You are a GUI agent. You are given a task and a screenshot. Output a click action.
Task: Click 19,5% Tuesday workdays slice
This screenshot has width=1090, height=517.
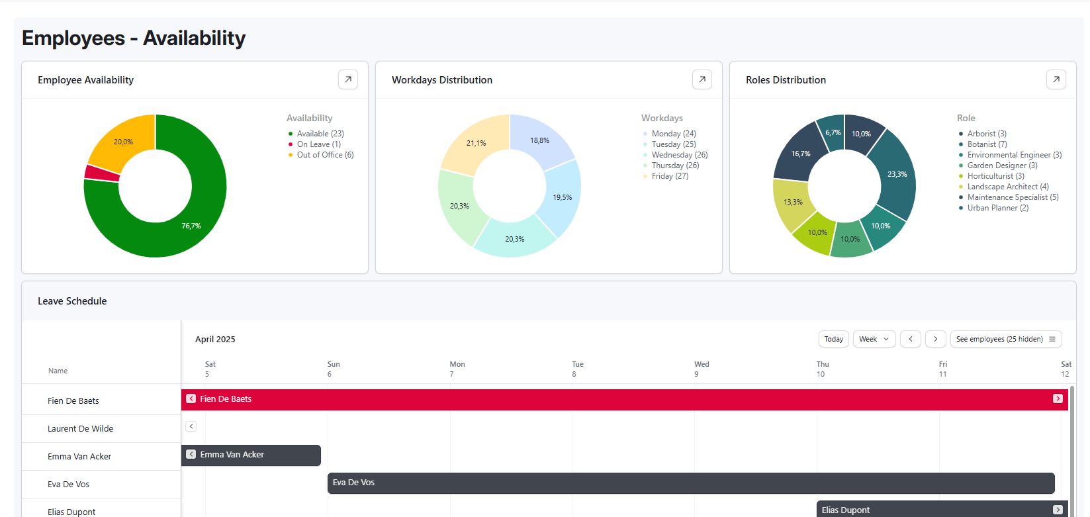[x=561, y=197]
